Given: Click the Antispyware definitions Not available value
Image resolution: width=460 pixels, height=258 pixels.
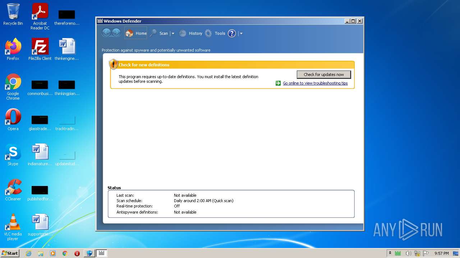Looking at the screenshot, I should [185, 212].
